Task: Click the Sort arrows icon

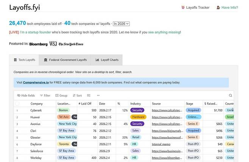Action: pos(74,95)
